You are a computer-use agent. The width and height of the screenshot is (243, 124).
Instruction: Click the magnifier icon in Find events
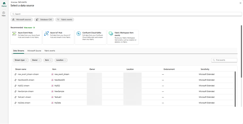[214, 60]
